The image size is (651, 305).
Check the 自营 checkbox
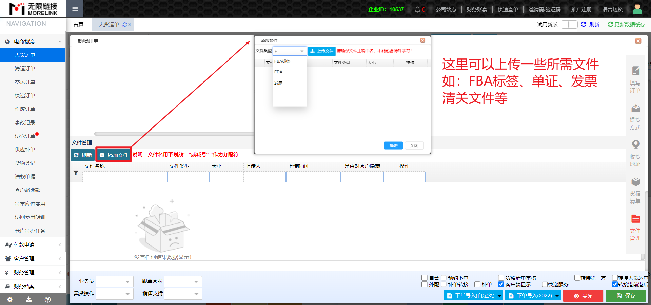coord(424,278)
